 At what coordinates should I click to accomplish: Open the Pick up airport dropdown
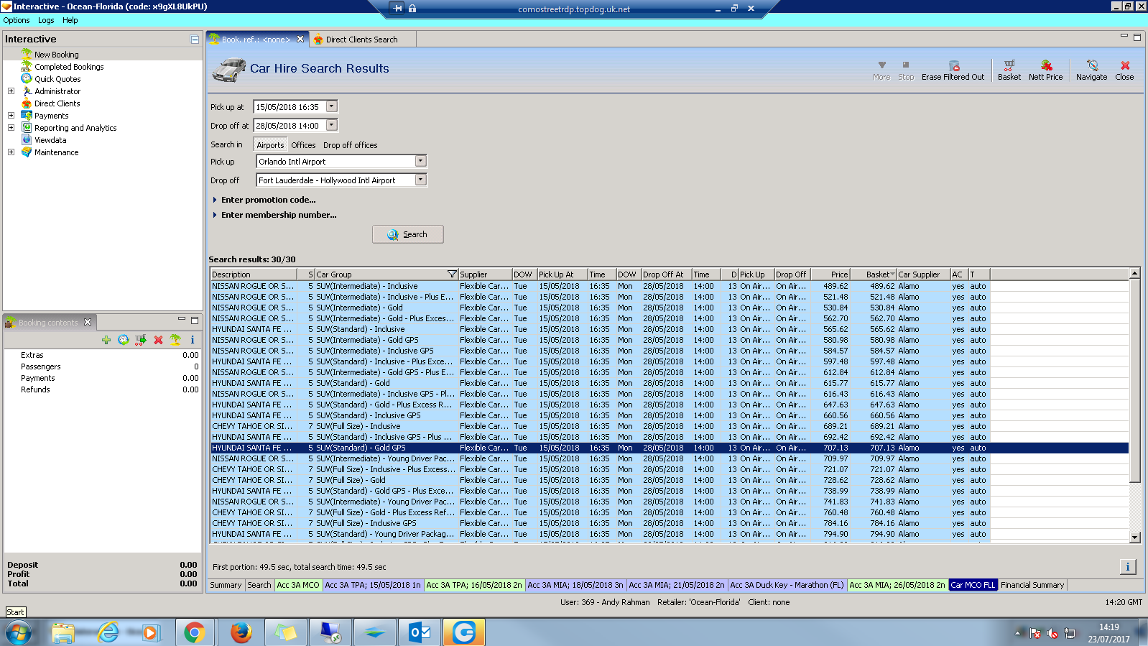coord(421,162)
